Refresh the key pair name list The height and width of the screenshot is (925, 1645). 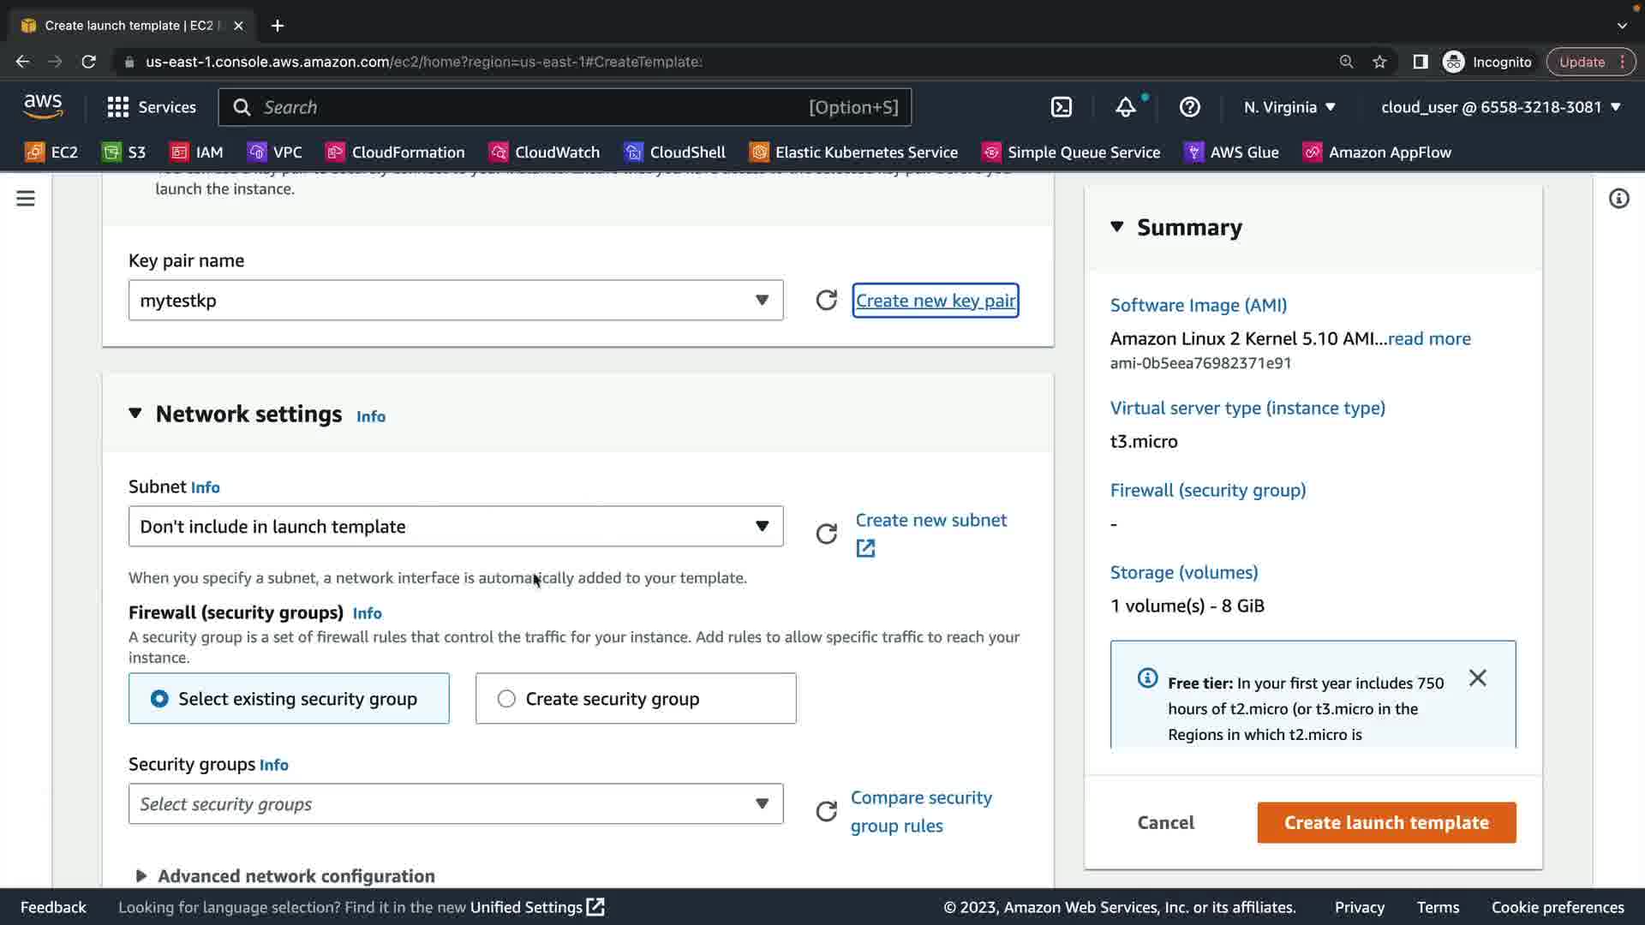[826, 301]
